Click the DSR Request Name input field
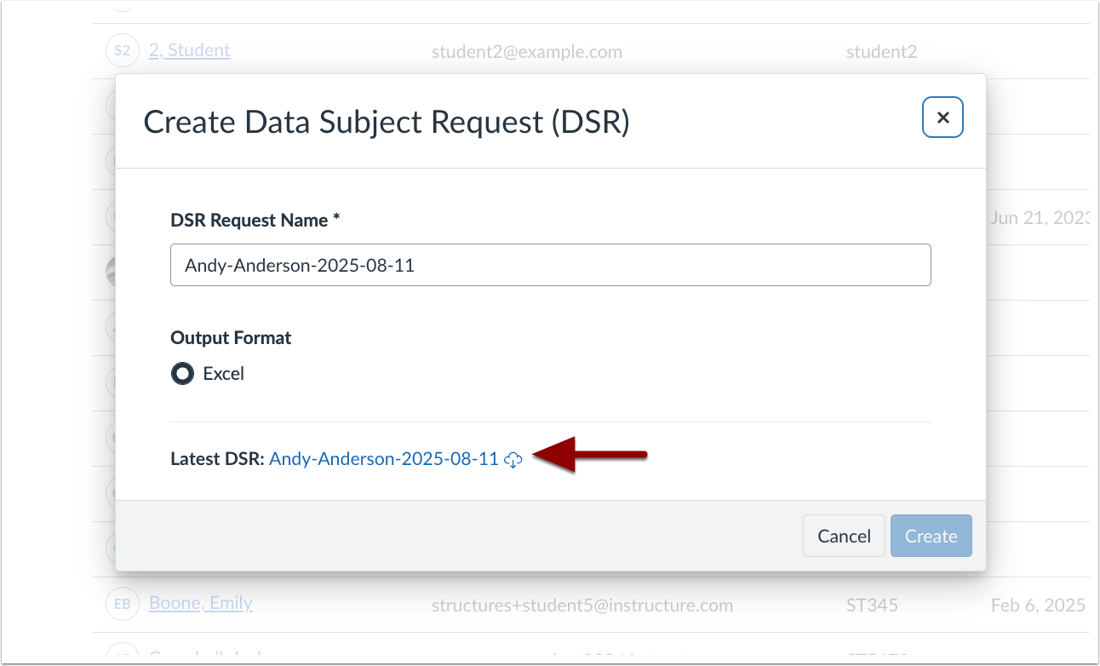The width and height of the screenshot is (1100, 666). click(x=550, y=265)
